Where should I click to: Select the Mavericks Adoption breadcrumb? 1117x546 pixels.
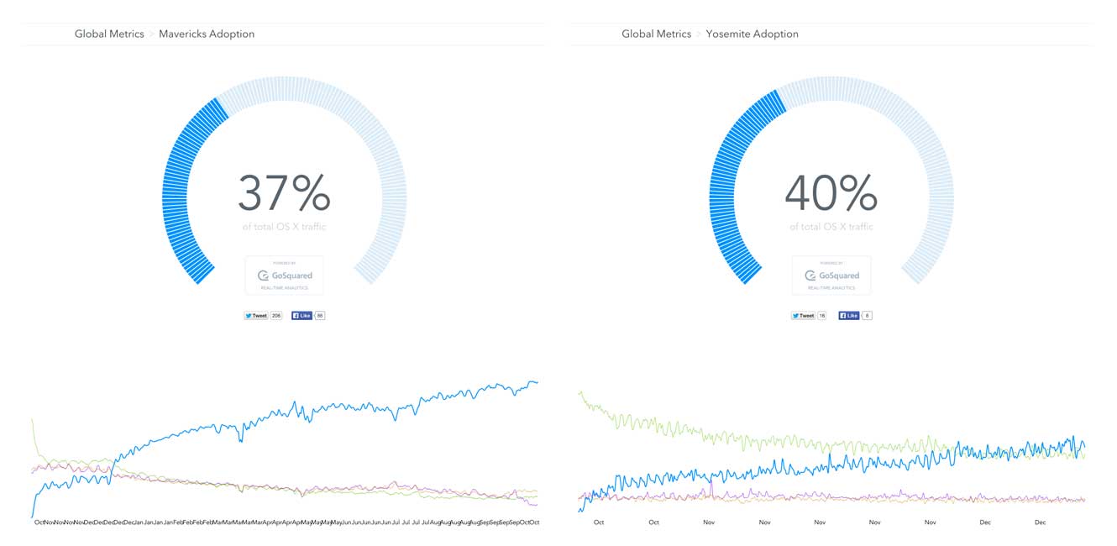207,34
